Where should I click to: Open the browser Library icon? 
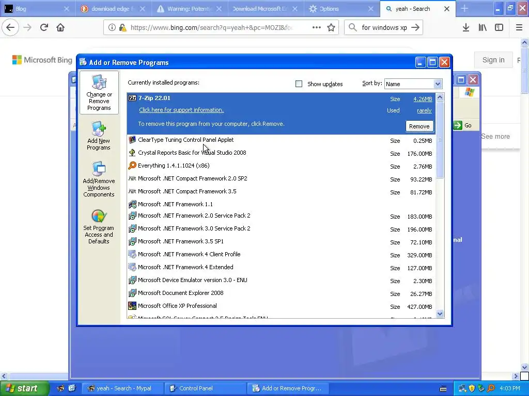click(483, 28)
